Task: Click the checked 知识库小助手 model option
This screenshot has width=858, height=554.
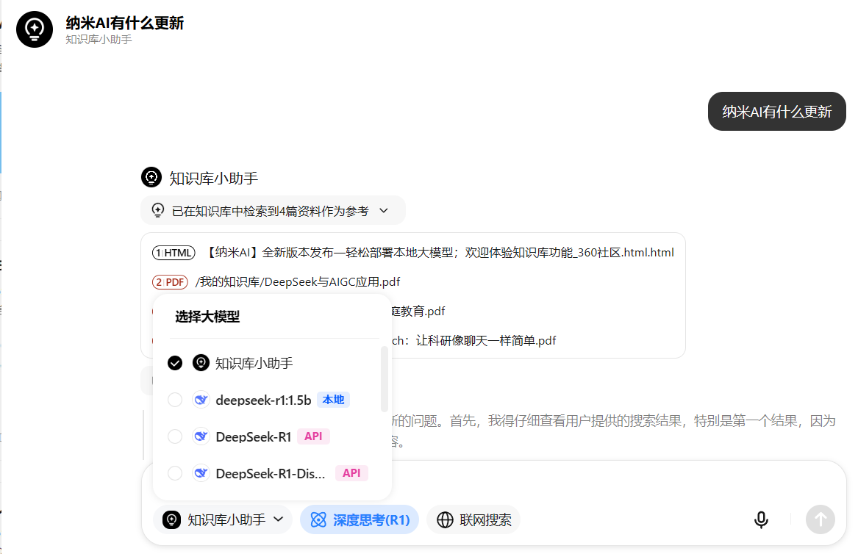Action: (x=254, y=363)
